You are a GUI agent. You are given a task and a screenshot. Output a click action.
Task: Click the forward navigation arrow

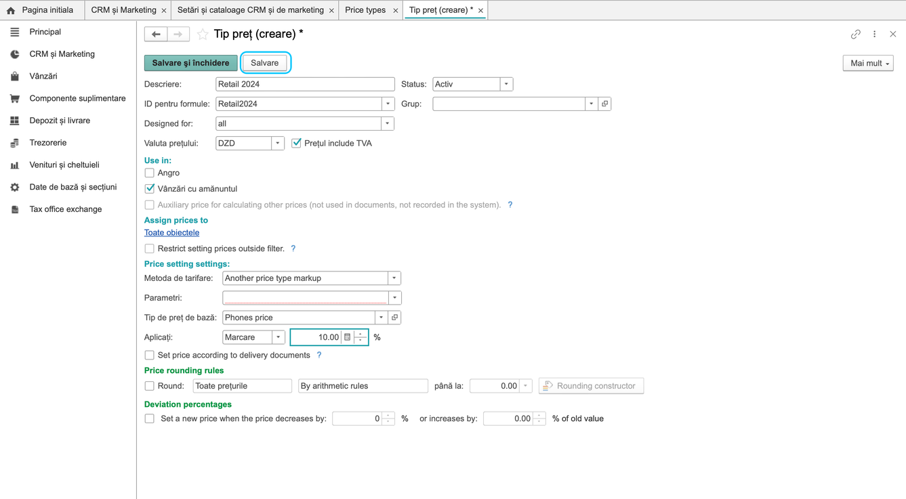click(x=178, y=34)
